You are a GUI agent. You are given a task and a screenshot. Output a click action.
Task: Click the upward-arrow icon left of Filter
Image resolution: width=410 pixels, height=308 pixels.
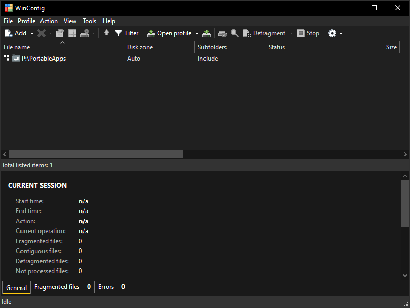106,33
